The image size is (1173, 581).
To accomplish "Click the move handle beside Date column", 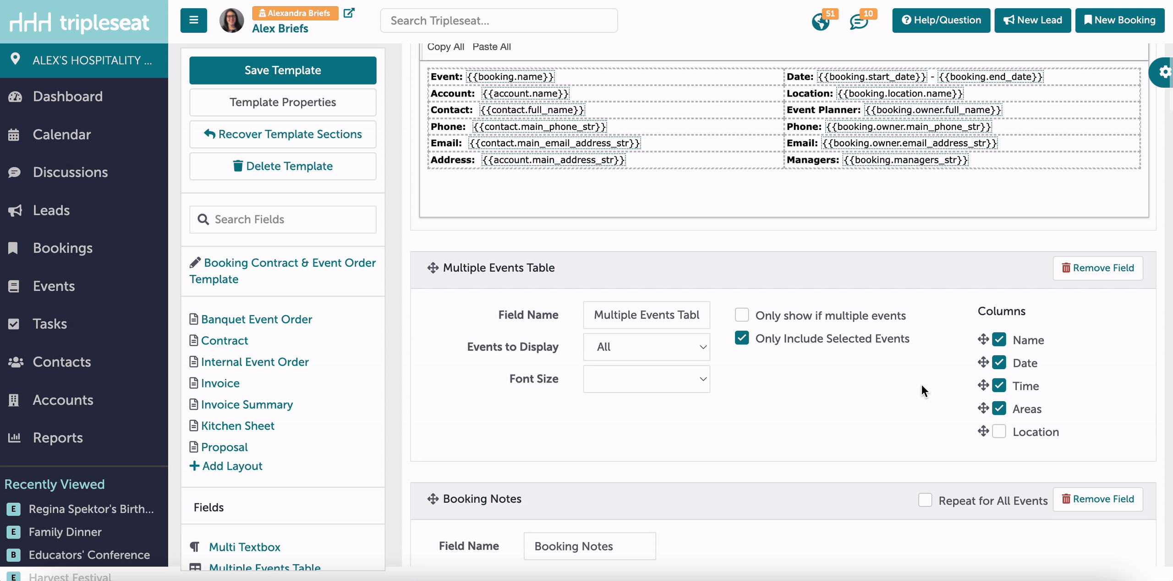I will pyautogui.click(x=983, y=362).
